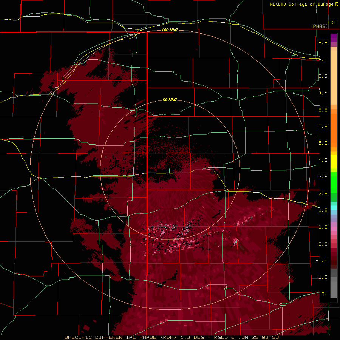Click the 7.4 value on the color scale
This screenshot has height=340, width=340.
pos(323,93)
